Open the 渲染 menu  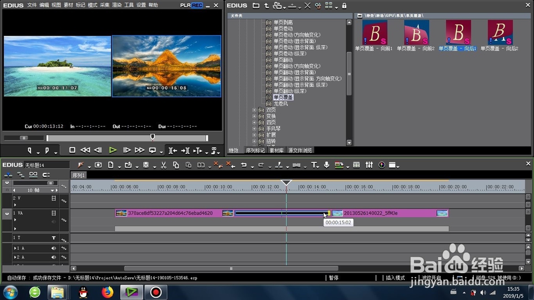(117, 5)
